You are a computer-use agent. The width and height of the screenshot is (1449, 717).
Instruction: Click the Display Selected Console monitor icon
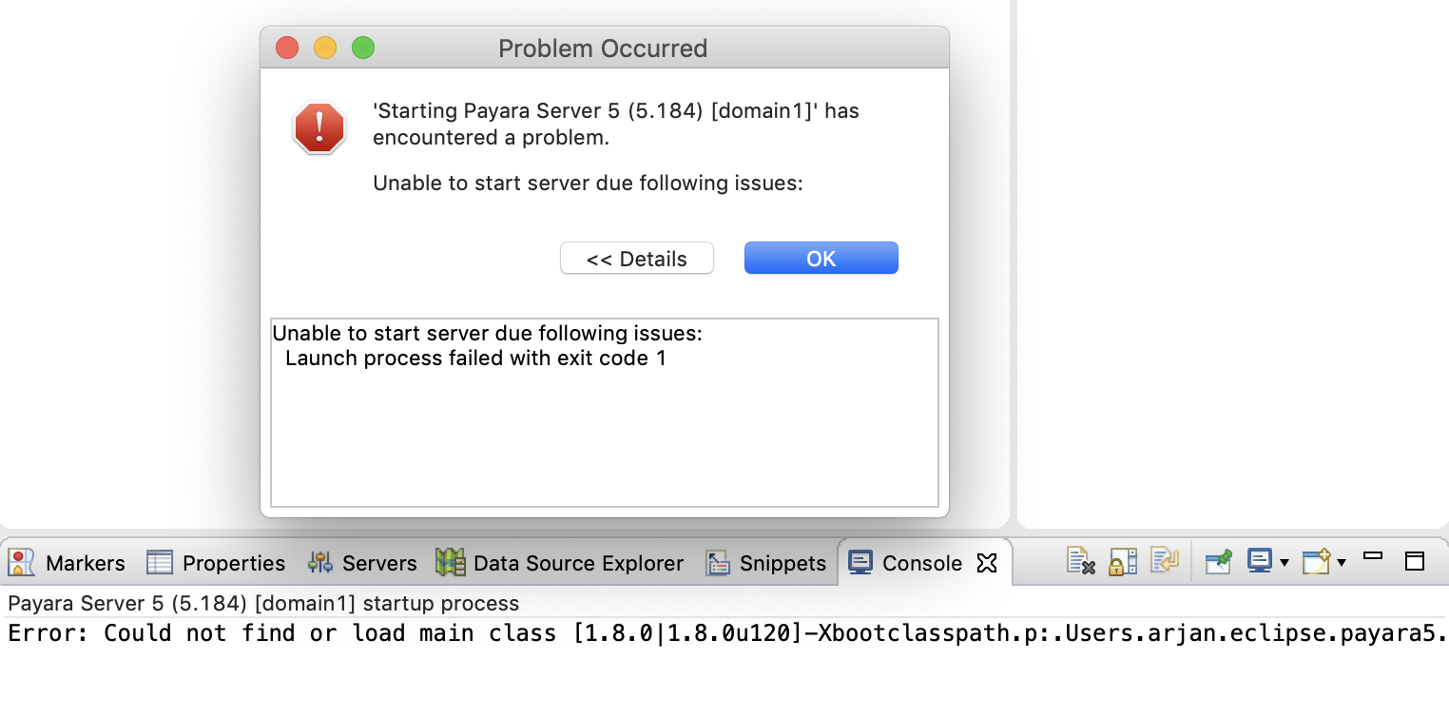point(1260,561)
